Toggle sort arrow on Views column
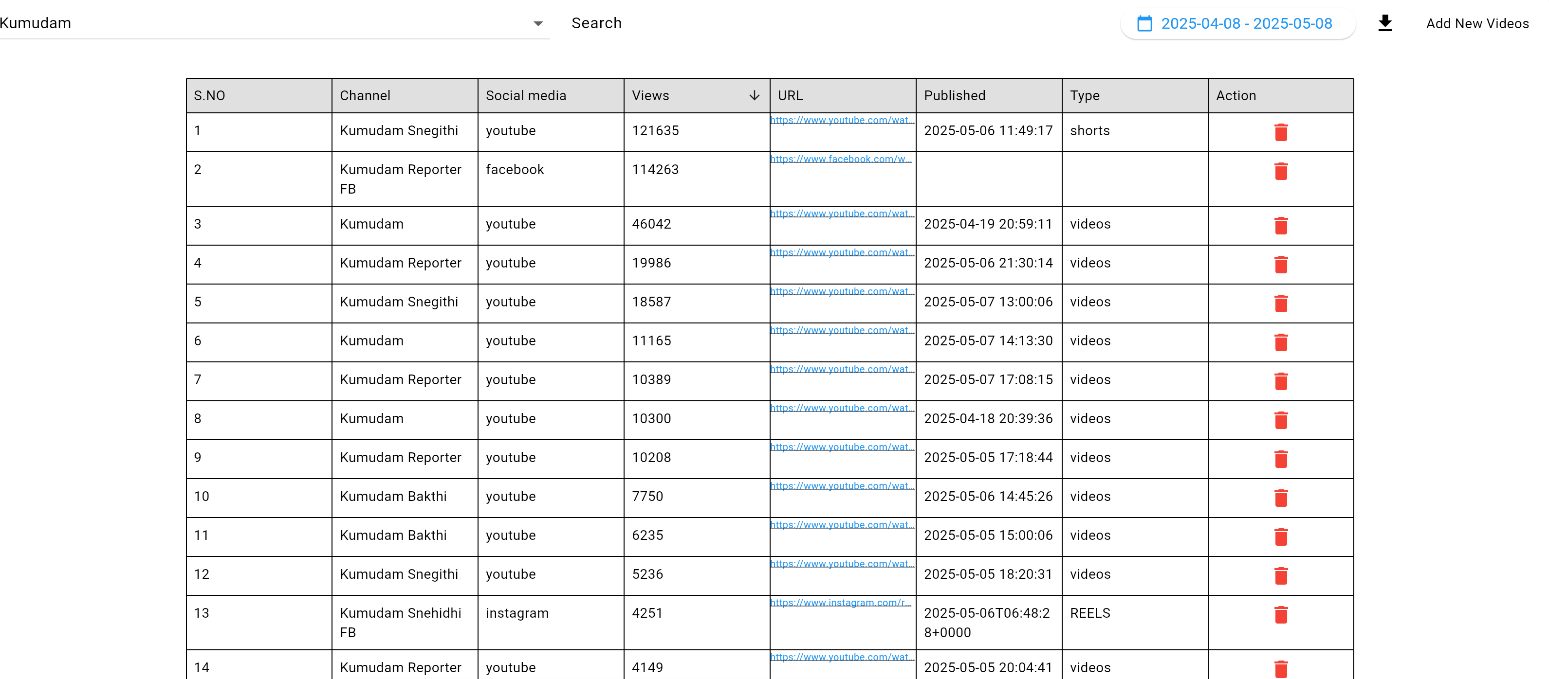The width and height of the screenshot is (1549, 679). [754, 95]
